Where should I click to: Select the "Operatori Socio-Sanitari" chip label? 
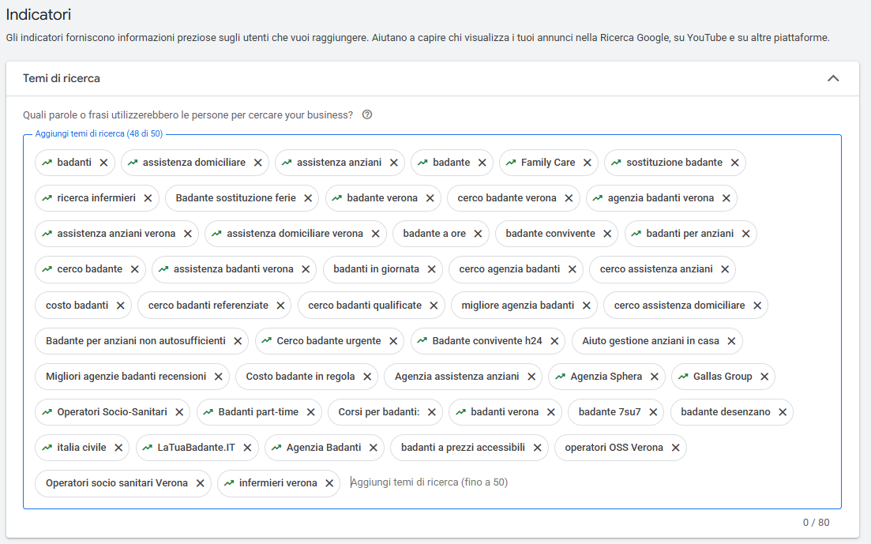tap(112, 412)
